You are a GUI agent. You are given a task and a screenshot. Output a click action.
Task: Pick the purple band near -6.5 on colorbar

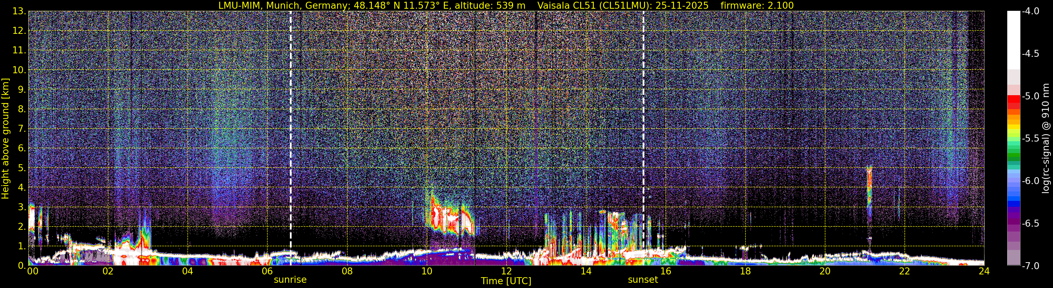pyautogui.click(x=1013, y=223)
